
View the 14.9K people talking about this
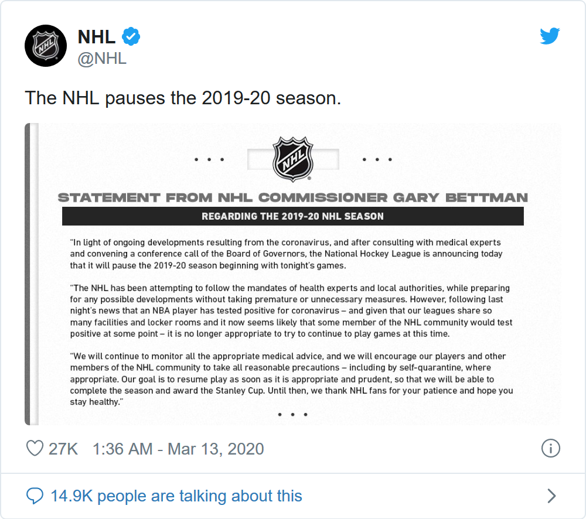176,496
